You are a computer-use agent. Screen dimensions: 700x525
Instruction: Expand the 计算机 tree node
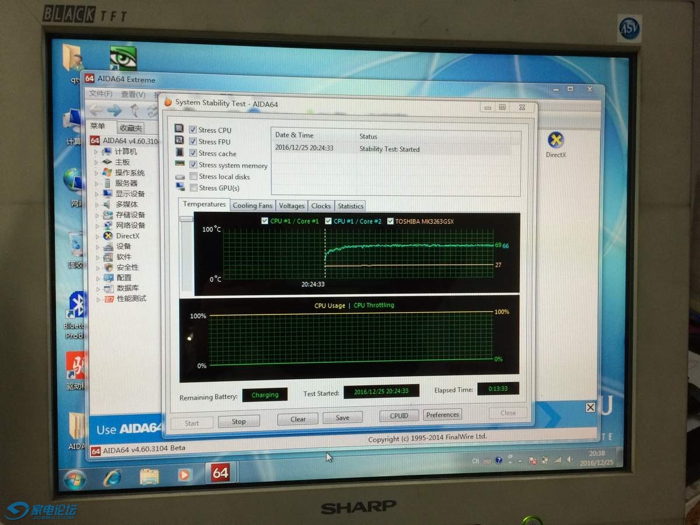[x=97, y=152]
